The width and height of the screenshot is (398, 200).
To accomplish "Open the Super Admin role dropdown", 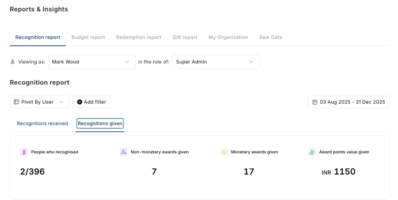I will 216,62.
